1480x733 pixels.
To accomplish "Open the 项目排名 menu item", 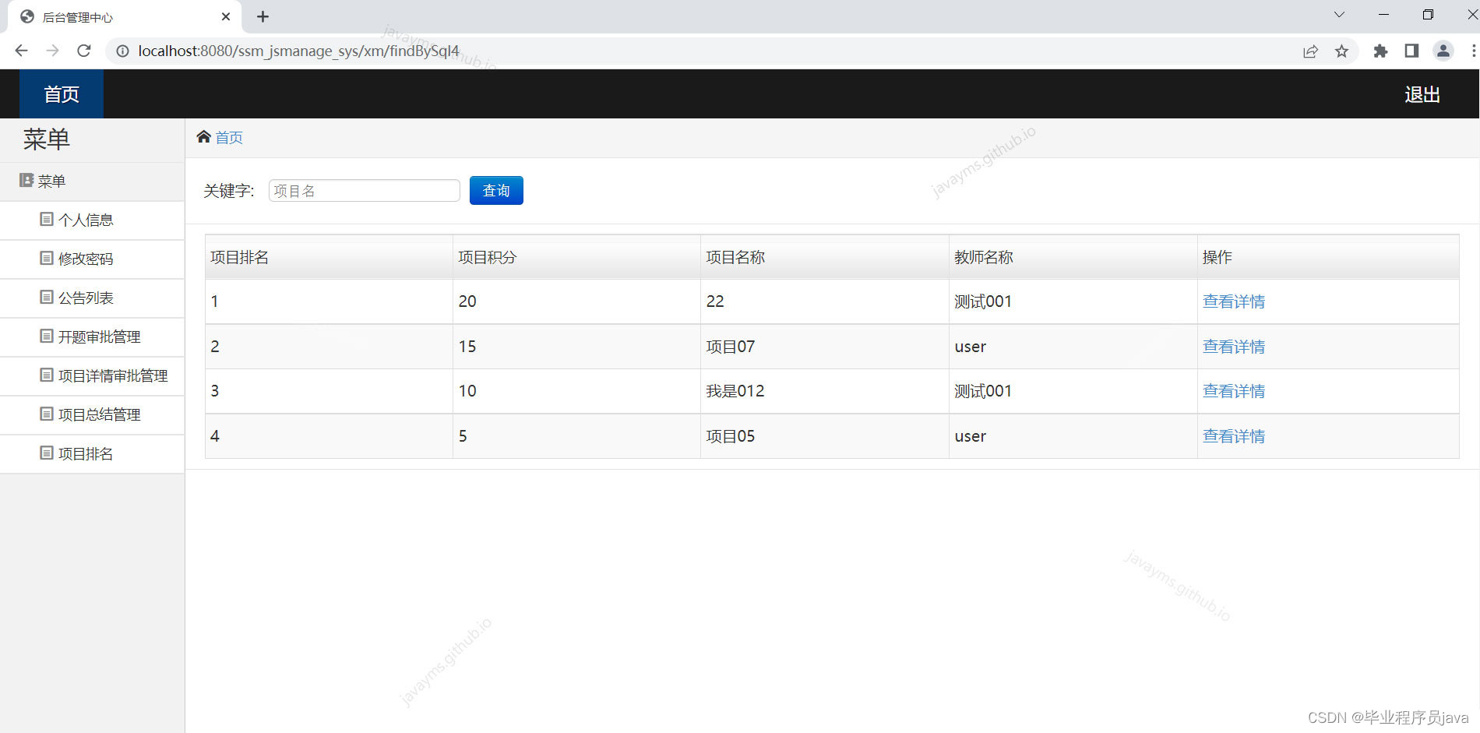I will coord(92,454).
